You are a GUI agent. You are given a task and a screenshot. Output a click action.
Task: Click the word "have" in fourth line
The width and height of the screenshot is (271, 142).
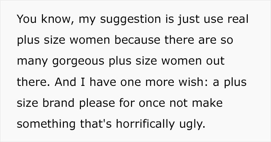(x=103, y=82)
